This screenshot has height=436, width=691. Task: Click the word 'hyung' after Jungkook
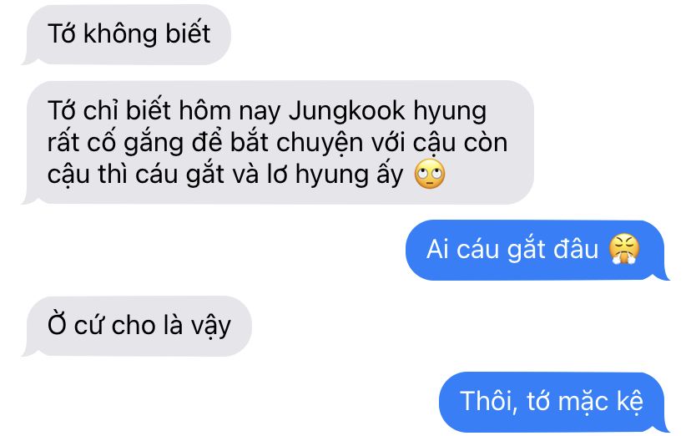point(450,112)
